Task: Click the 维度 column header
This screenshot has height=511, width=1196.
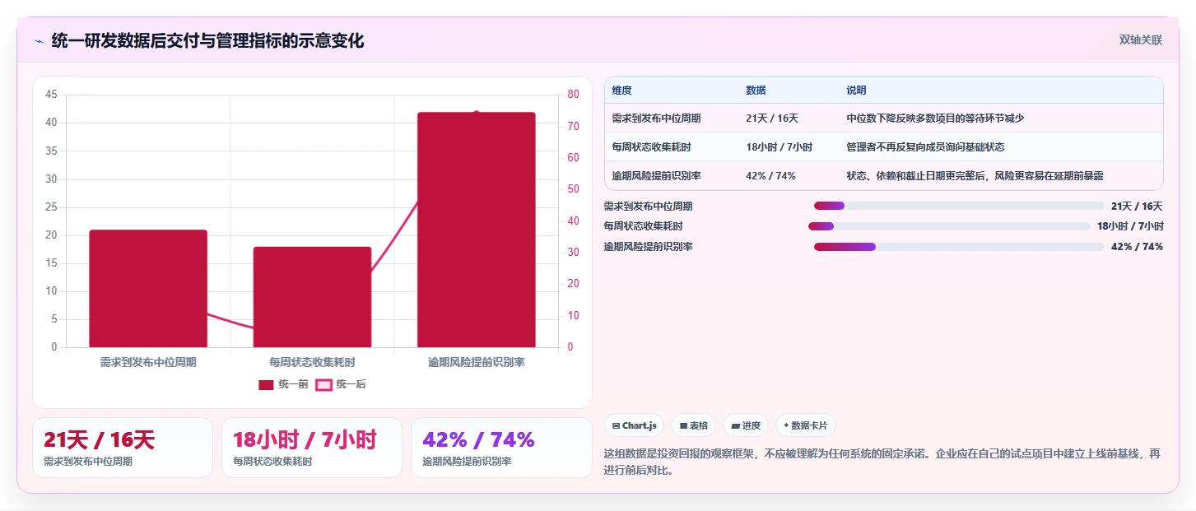Action: 622,91
